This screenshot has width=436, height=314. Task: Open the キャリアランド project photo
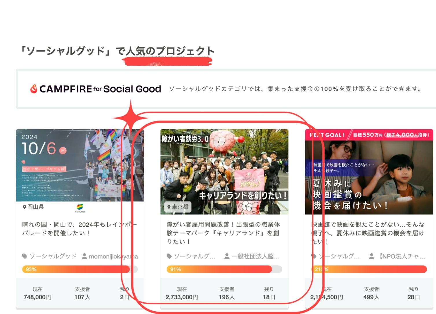(x=224, y=172)
